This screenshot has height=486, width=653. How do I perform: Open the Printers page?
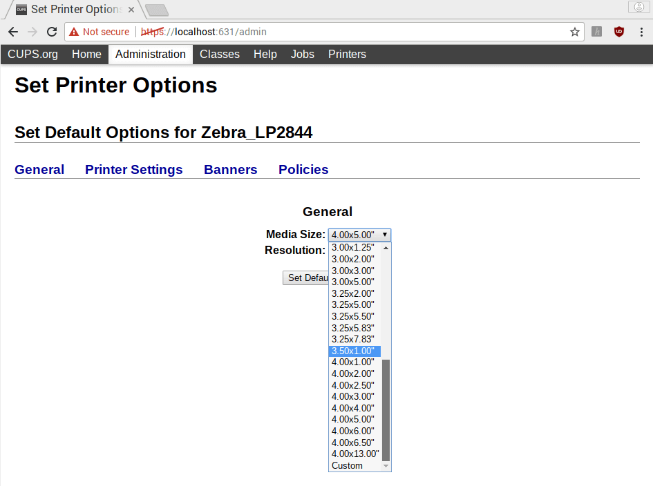point(348,54)
